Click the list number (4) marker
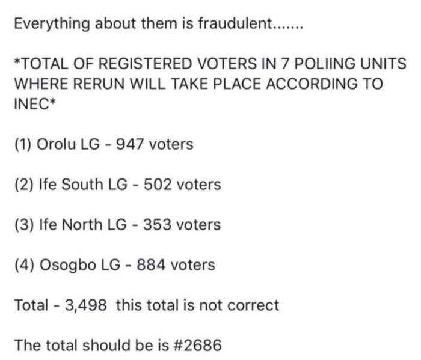Screen dimensions: 421x360 pos(25,265)
